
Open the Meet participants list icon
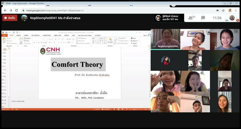pyautogui.click(x=192, y=18)
